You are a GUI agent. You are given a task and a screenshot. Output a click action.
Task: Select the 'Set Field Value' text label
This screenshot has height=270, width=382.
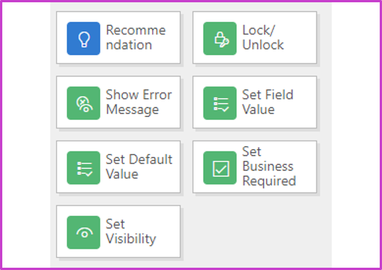(x=268, y=102)
